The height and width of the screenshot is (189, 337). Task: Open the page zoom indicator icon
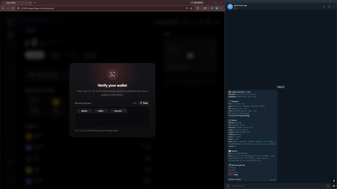[187, 8]
